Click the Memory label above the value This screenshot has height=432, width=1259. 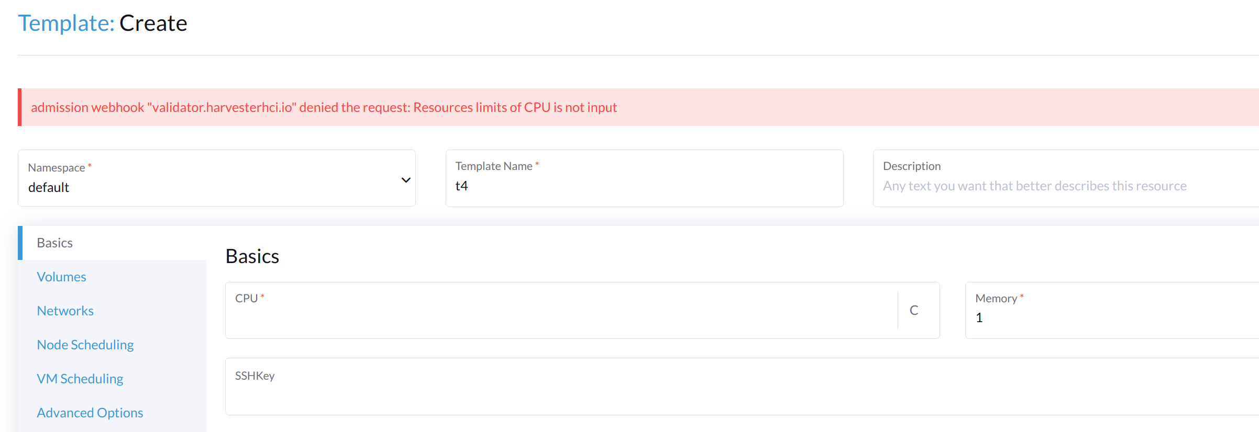click(996, 298)
